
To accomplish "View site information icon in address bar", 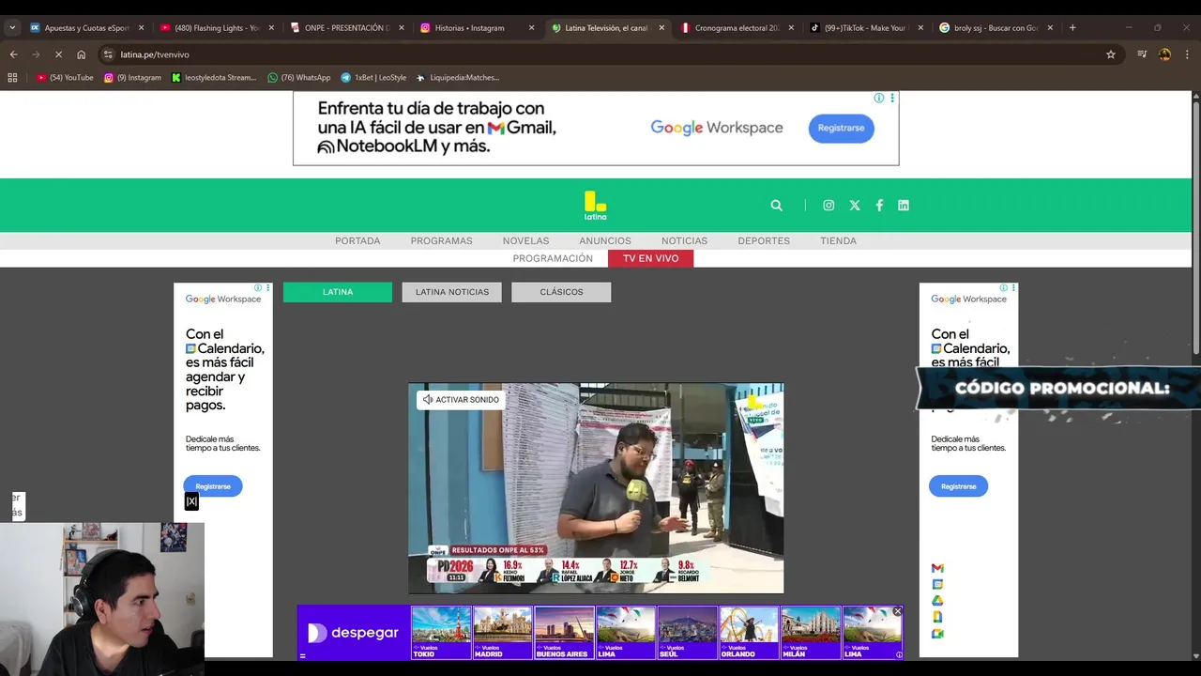I will 108,54.
